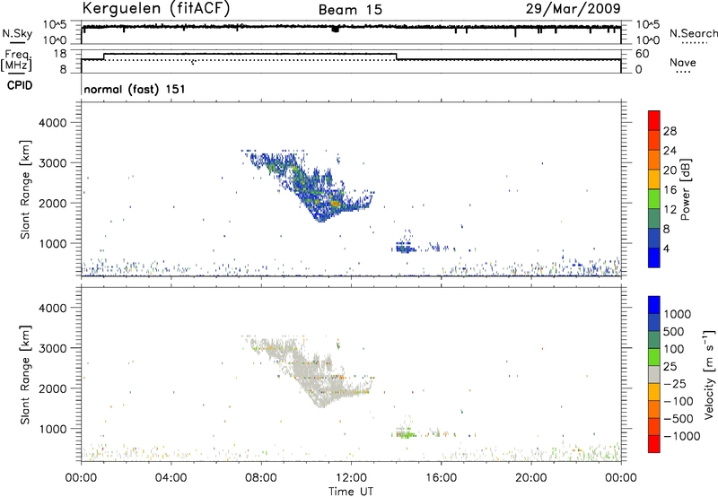Click the 'Kerguelen (fitACF)' title text
This screenshot has width=718, height=497.
pos(155,8)
